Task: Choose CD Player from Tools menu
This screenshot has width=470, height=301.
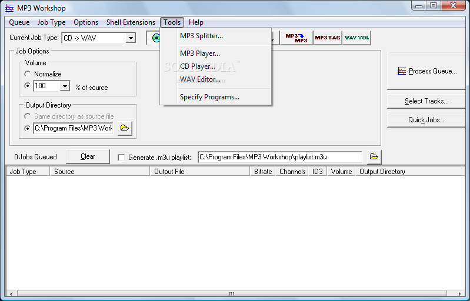Action: tap(216, 66)
